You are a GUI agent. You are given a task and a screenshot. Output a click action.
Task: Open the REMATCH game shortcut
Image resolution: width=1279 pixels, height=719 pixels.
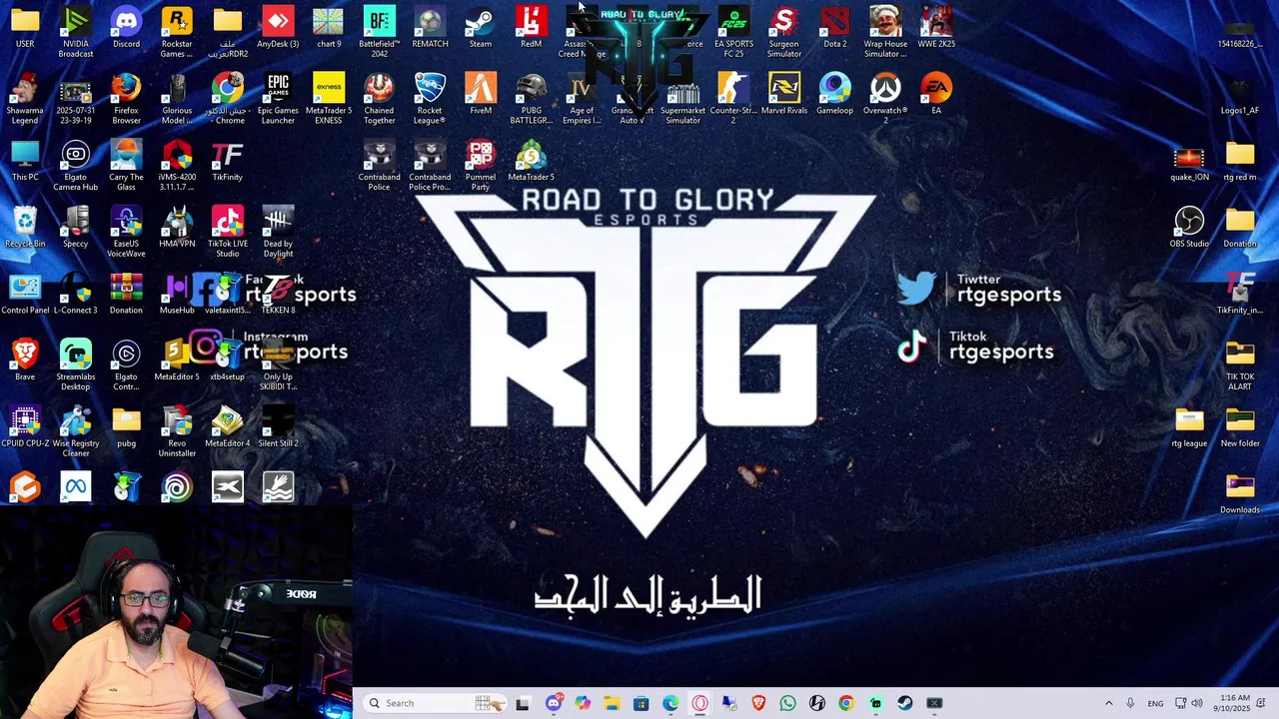(x=430, y=27)
